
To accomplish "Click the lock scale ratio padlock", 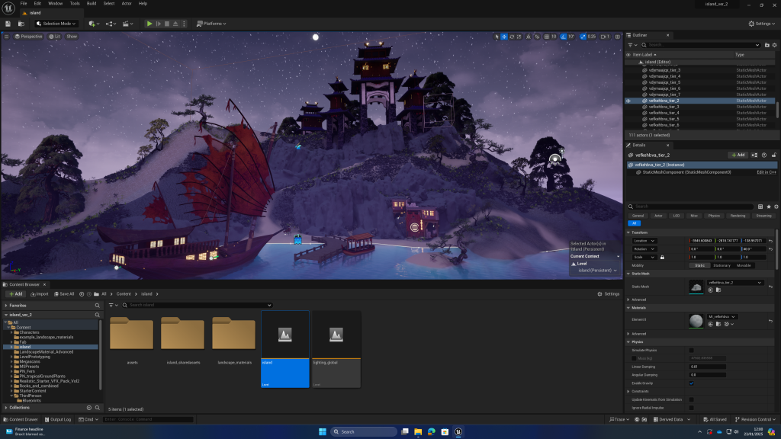I will (662, 257).
